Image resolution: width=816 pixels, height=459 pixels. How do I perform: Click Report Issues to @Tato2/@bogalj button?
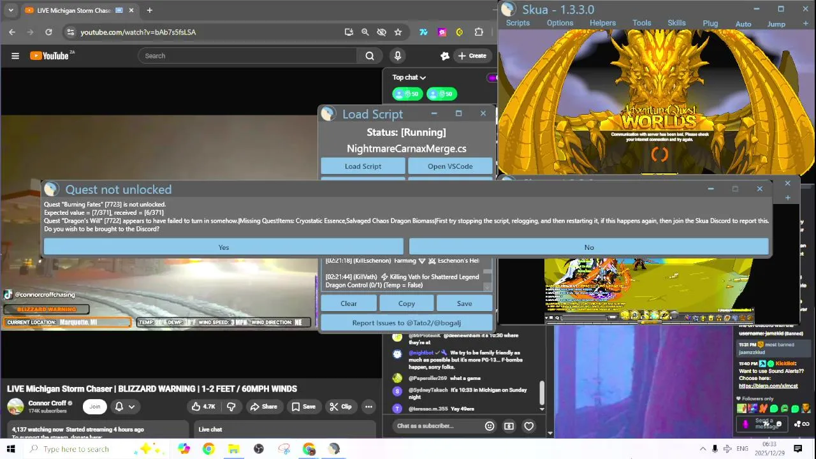coord(406,323)
